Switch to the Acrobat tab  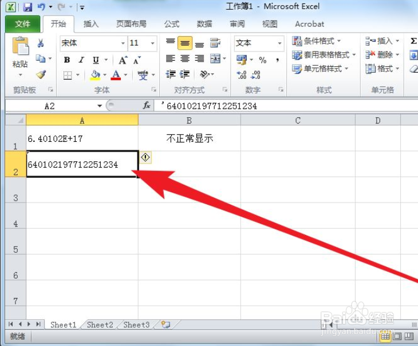[x=310, y=24]
